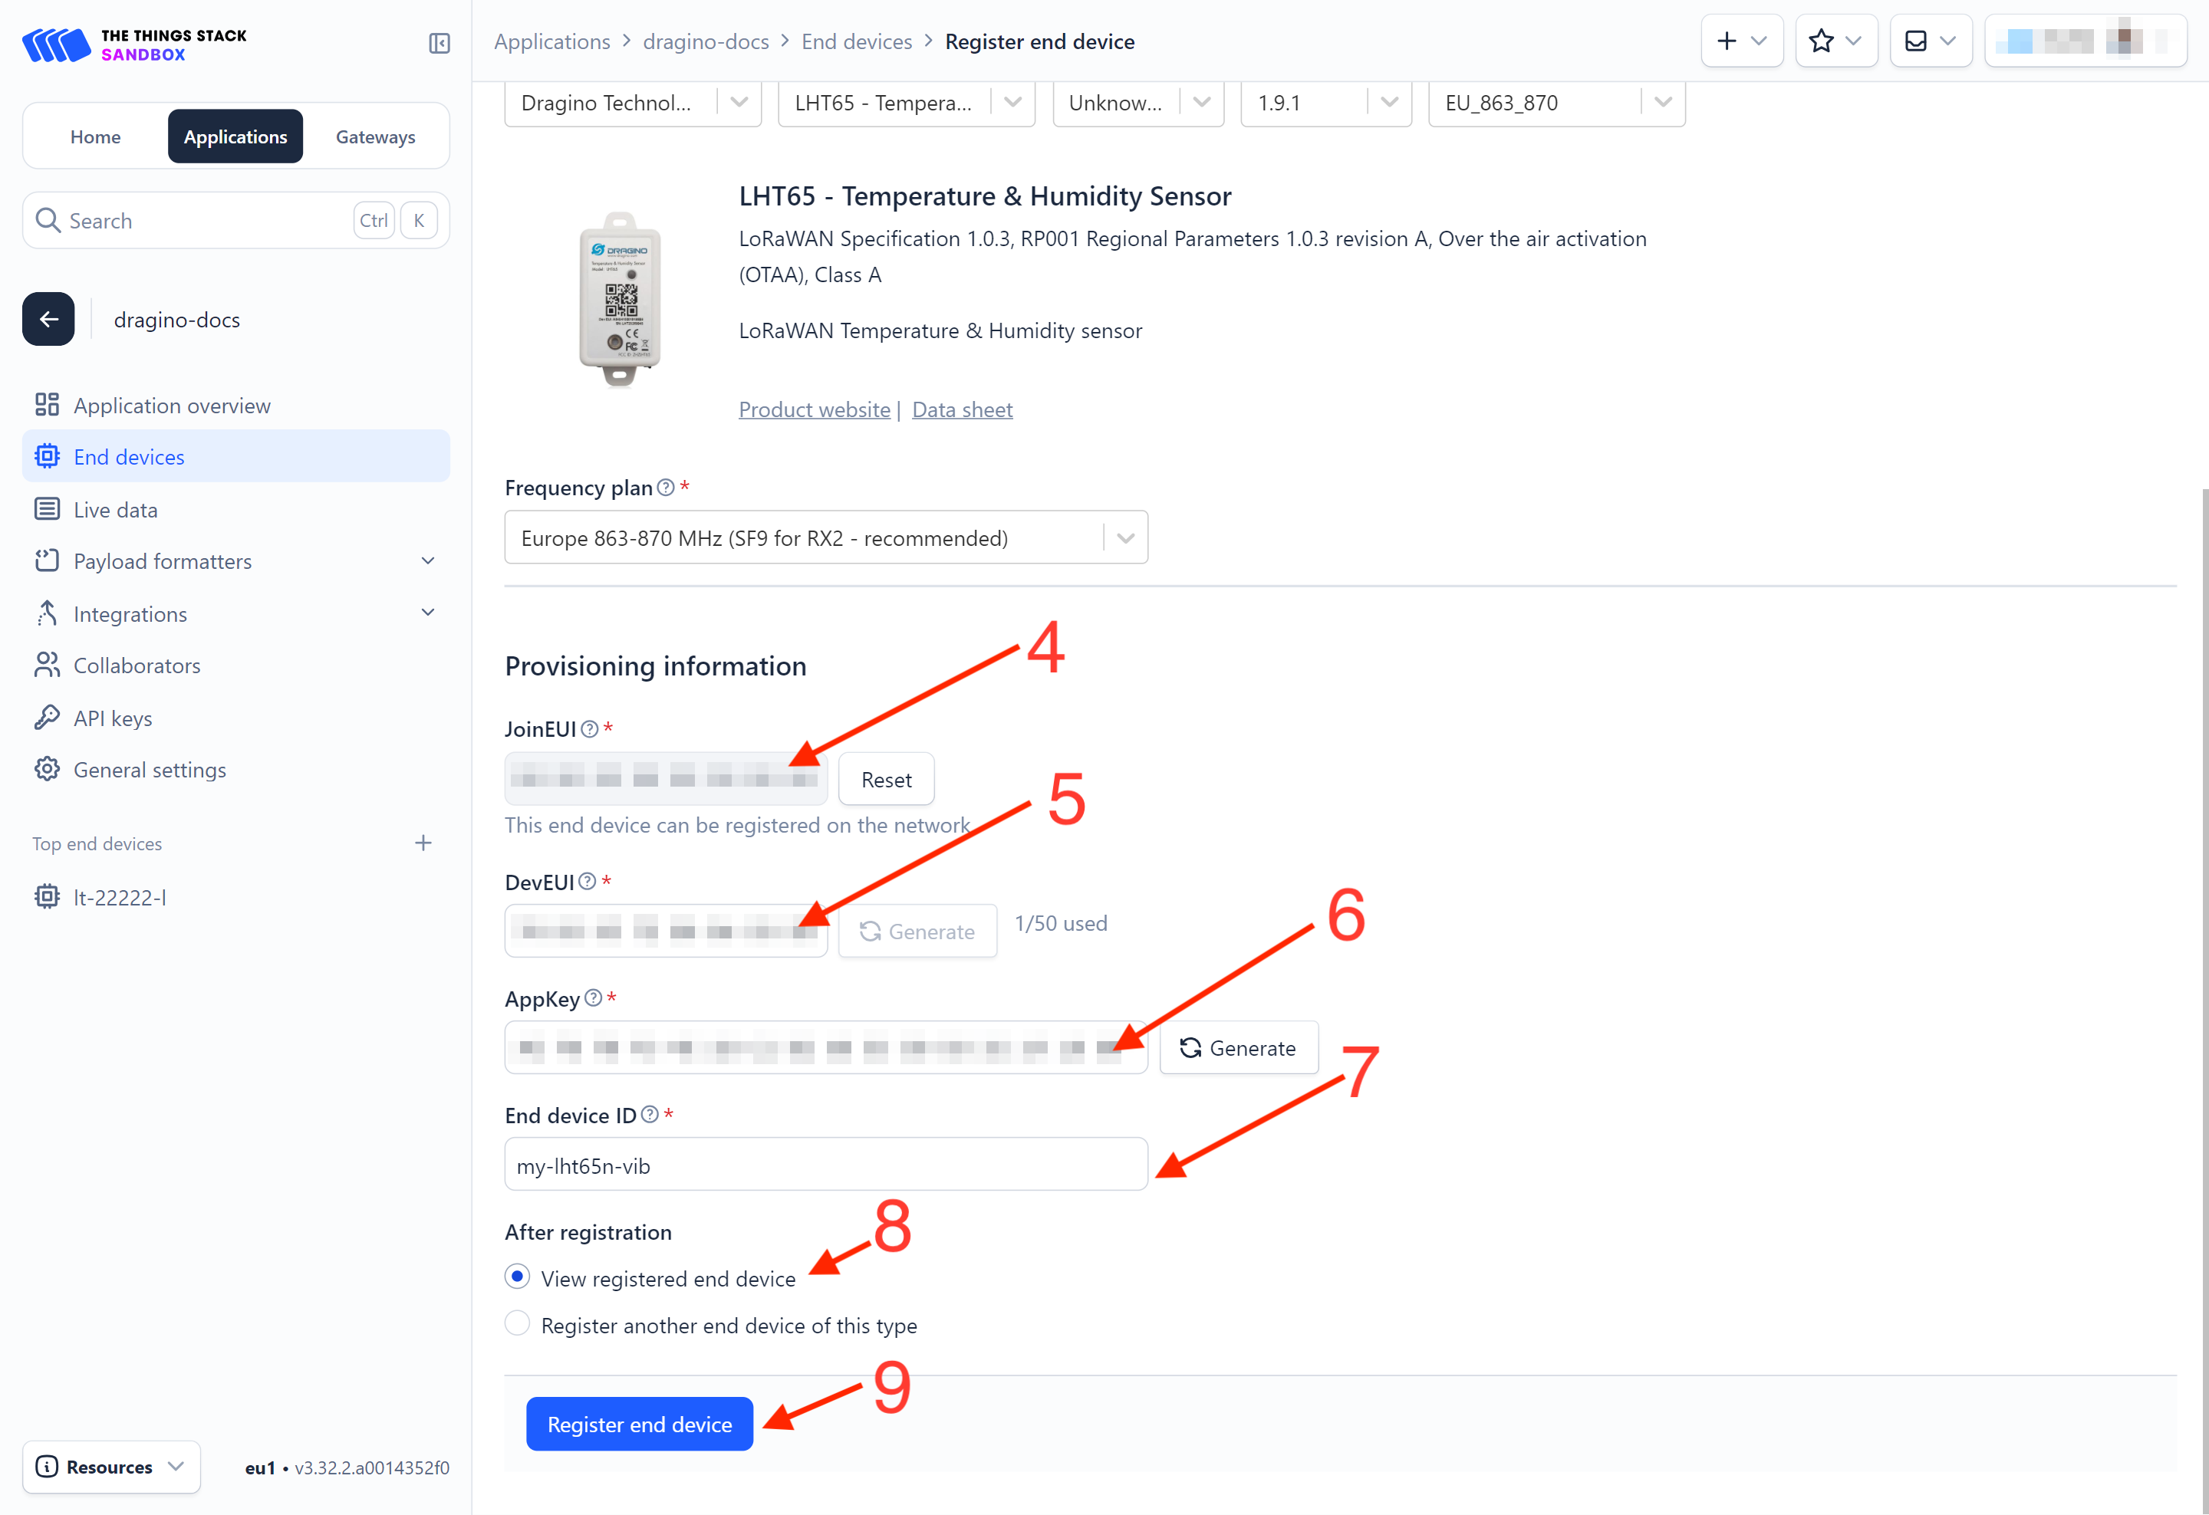Click the AppKey input field
The image size is (2209, 1515).
[826, 1047]
